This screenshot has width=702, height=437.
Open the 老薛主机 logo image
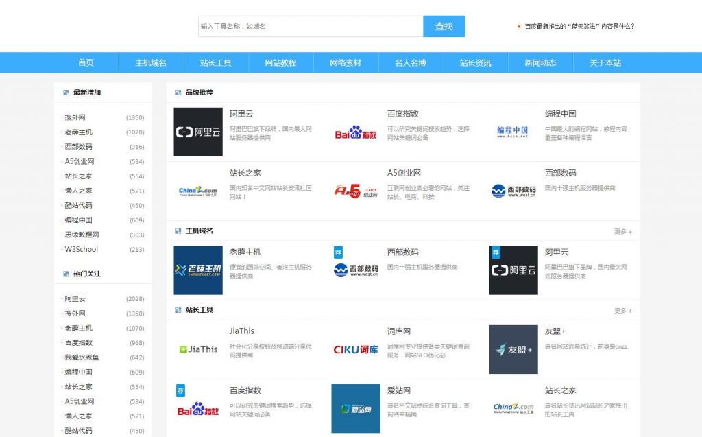pos(198,270)
